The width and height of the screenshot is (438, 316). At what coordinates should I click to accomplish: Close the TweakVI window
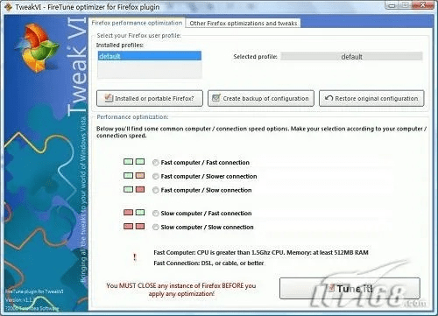click(x=423, y=5)
